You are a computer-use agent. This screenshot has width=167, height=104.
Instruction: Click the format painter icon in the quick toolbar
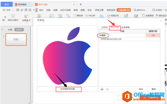click(22, 10)
